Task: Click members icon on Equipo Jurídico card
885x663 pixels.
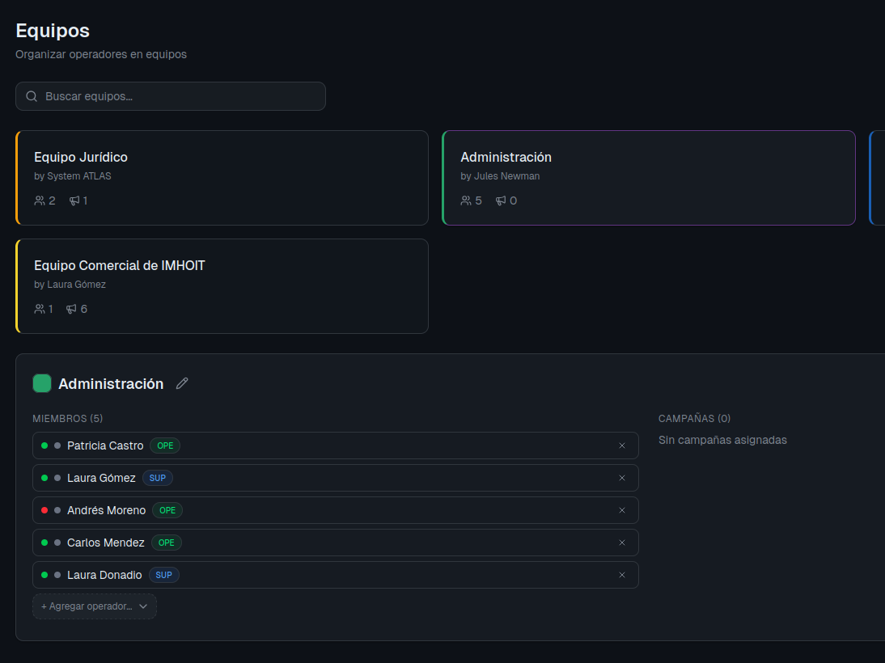Action: click(40, 201)
